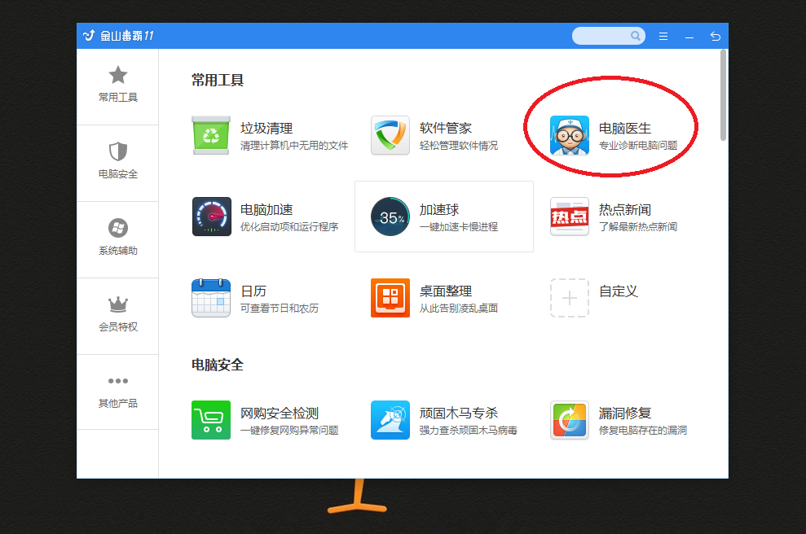Image resolution: width=806 pixels, height=534 pixels.
Task: Click description 一键加速卡慢进程
Action: (459, 227)
